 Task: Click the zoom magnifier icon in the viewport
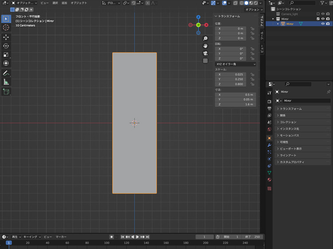pyautogui.click(x=206, y=39)
